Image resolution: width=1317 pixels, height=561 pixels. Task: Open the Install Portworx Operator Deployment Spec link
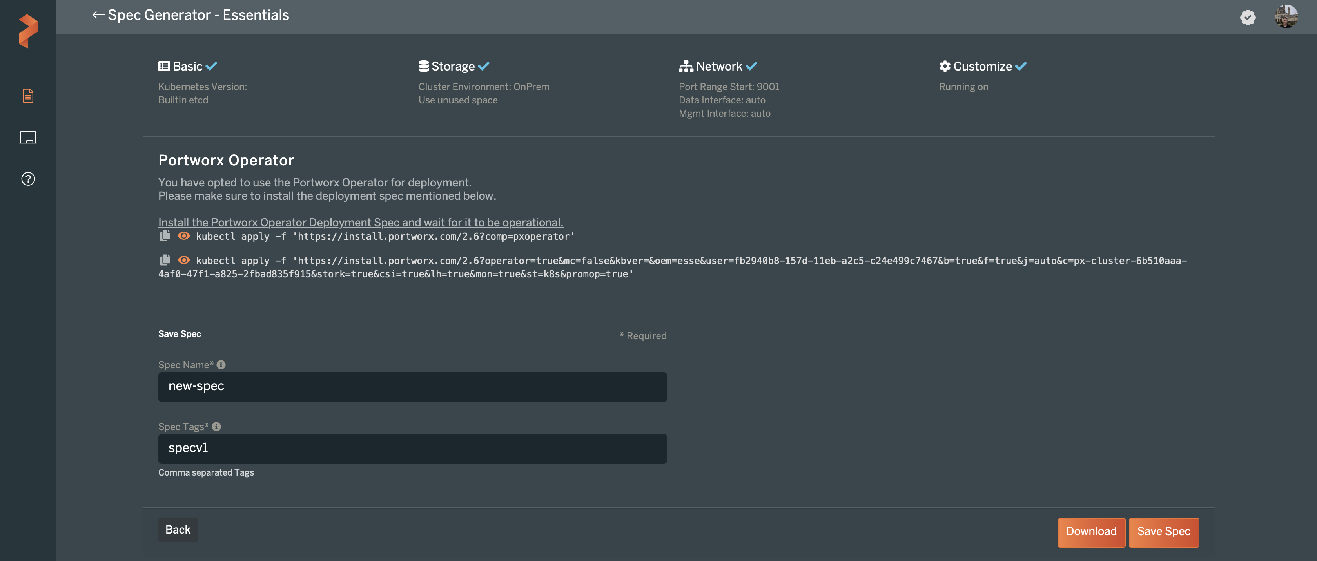coord(361,222)
